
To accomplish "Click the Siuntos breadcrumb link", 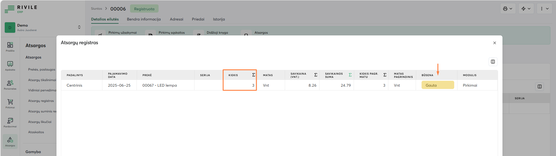I will pyautogui.click(x=96, y=9).
